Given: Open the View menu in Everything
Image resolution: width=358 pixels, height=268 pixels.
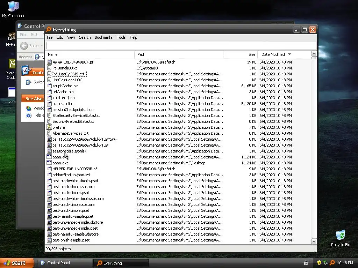Looking at the screenshot, I should coord(71,37).
